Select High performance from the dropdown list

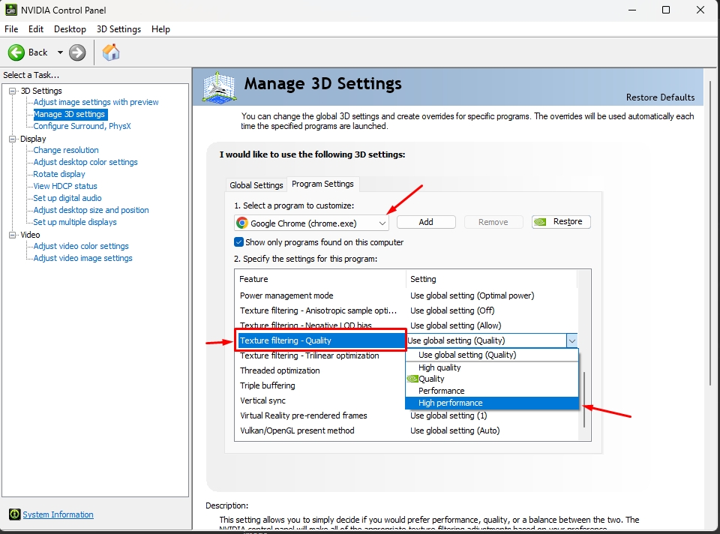(x=450, y=403)
